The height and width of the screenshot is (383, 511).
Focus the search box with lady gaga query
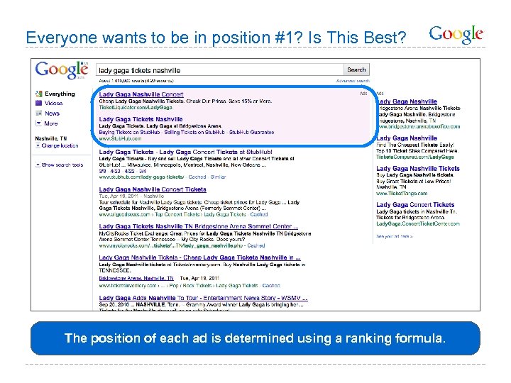(220, 70)
